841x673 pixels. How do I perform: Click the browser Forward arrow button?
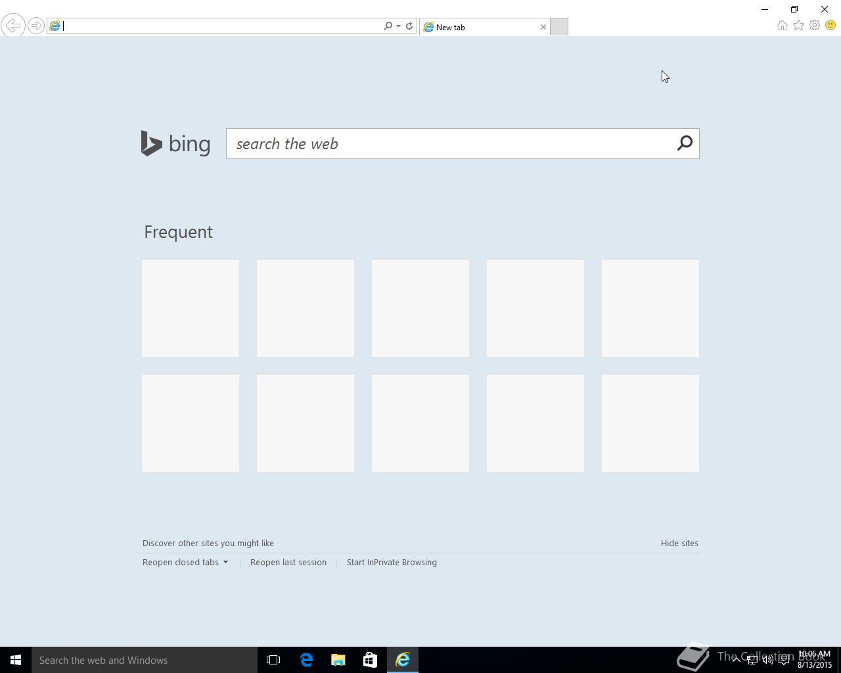click(x=36, y=26)
